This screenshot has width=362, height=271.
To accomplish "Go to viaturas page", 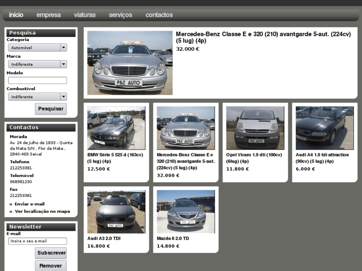I will (85, 15).
